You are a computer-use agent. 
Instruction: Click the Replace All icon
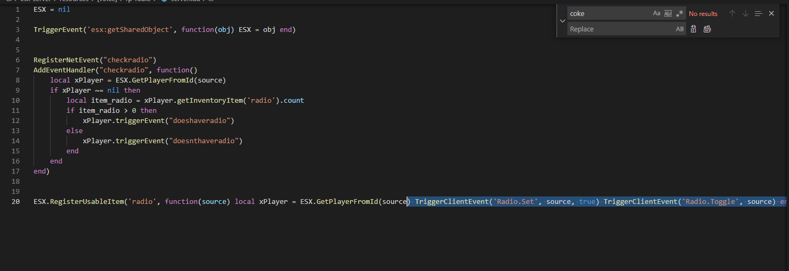[x=707, y=29]
